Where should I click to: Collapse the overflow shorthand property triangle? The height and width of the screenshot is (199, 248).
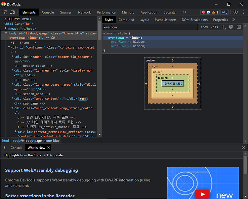[127, 38]
